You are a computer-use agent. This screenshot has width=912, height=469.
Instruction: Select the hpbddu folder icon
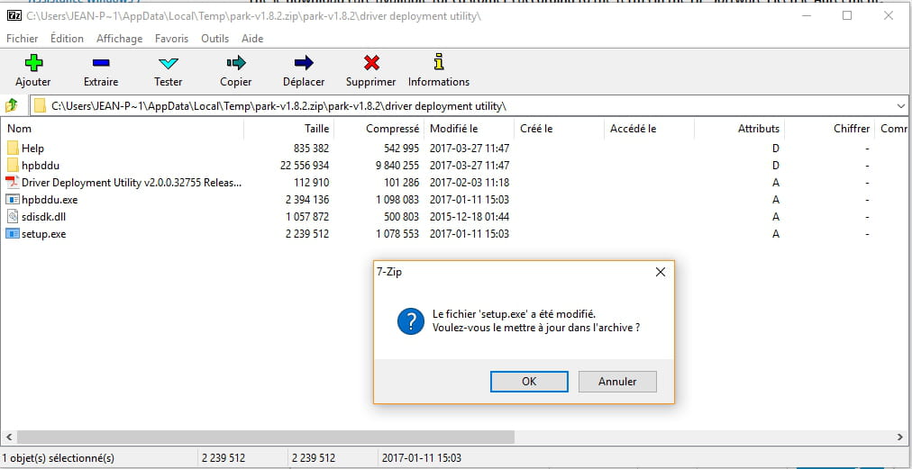tap(13, 166)
